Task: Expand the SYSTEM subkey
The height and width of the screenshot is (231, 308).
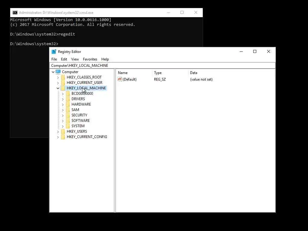Action: pos(63,126)
